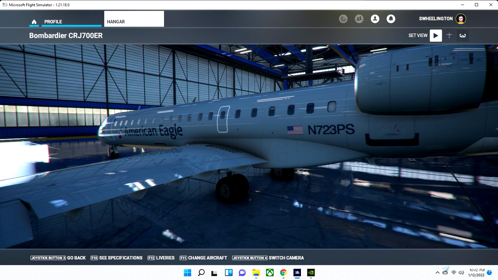This screenshot has height=280, width=498.
Task: Open the friends/social icon
Action: pyautogui.click(x=359, y=19)
